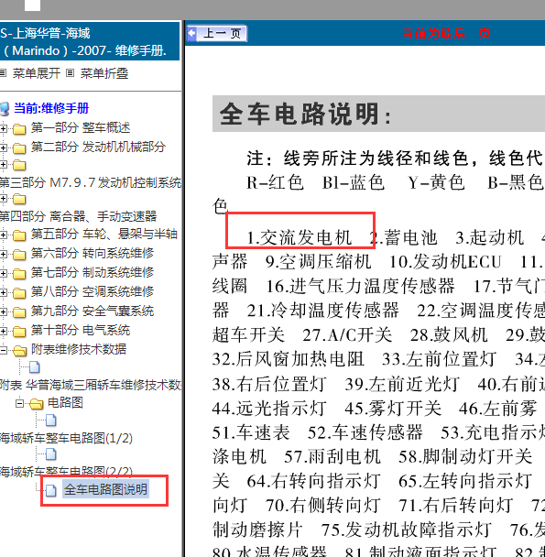Expand the 第一部分 整车概述 node
The height and width of the screenshot is (557, 545).
pyautogui.click(x=3, y=128)
